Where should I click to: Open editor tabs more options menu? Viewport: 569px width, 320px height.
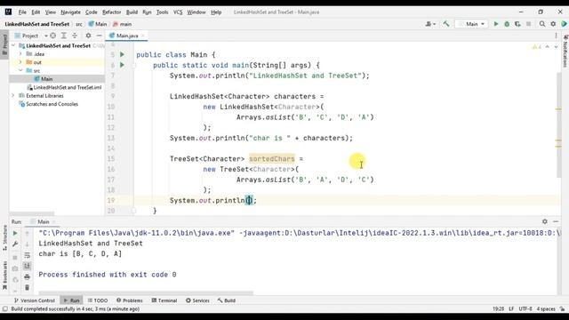click(556, 36)
